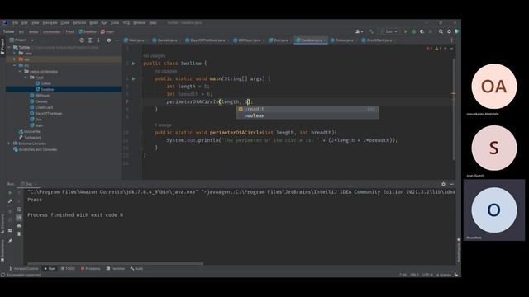529x297 pixels.
Task: Clear output with trash icon in Run panel
Action: 19,233
